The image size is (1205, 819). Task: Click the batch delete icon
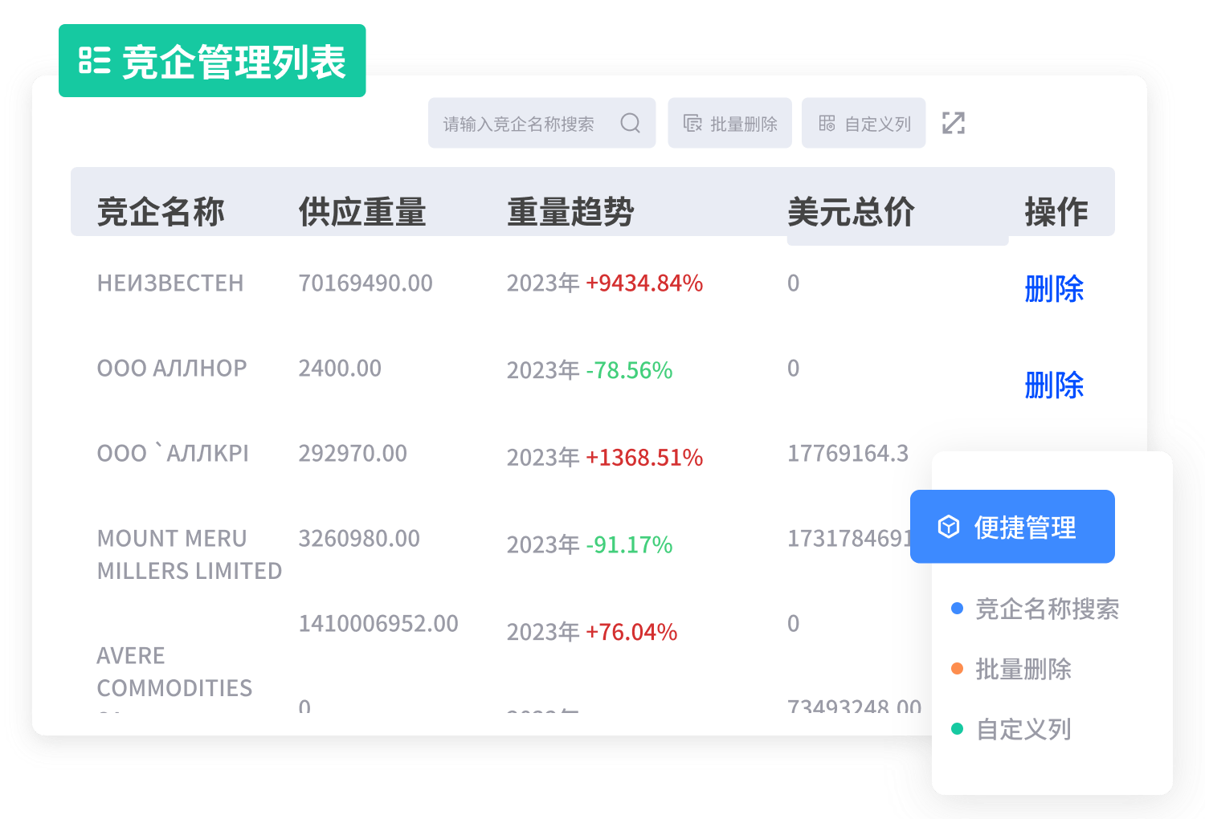[x=692, y=123]
